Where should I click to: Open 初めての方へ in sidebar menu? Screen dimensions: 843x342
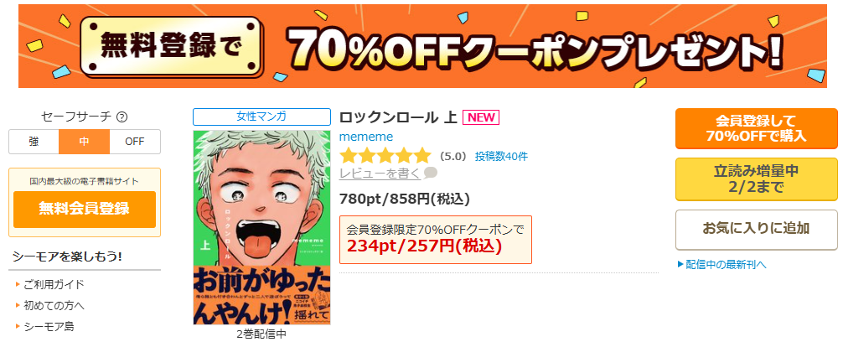pyautogui.click(x=54, y=305)
